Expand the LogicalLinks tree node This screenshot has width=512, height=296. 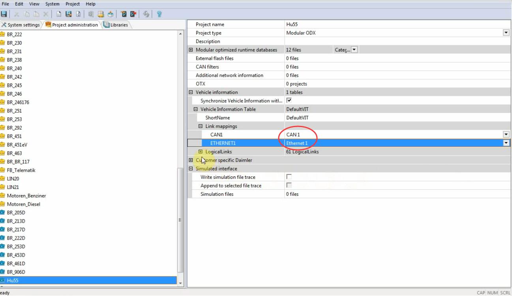point(201,152)
